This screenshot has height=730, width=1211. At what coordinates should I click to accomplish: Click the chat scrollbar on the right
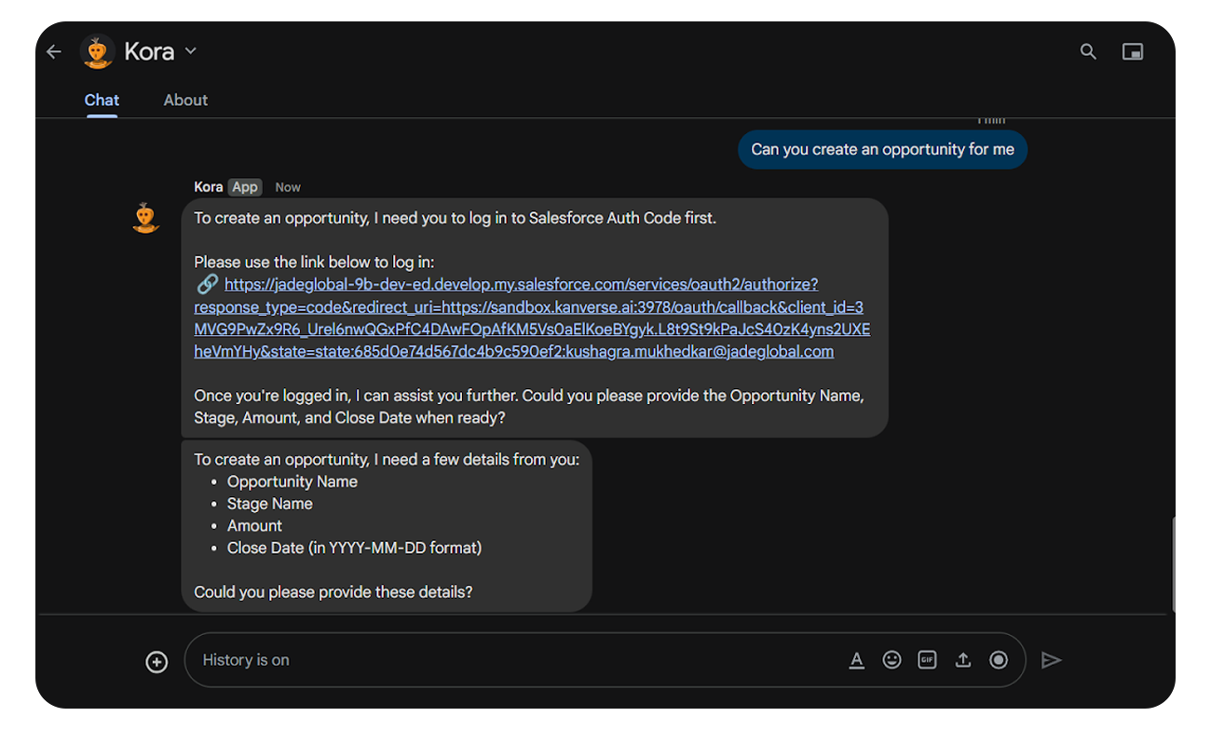pos(1172,563)
